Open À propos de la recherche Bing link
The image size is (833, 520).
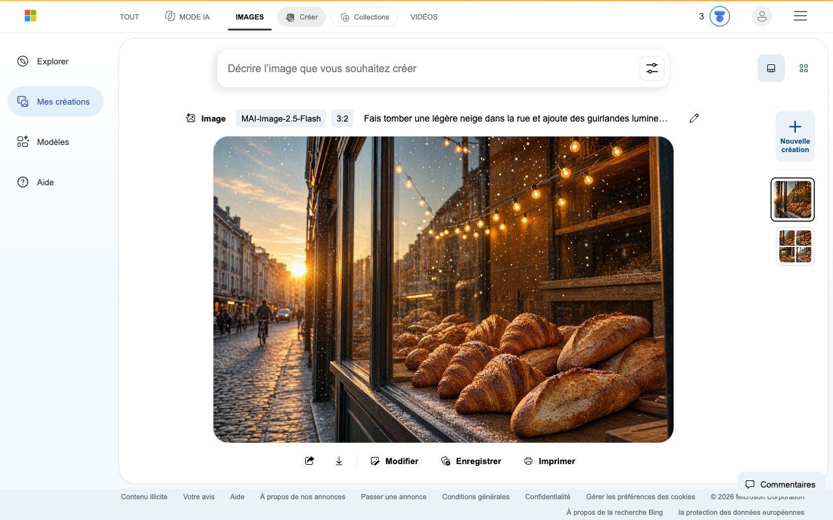pos(614,512)
